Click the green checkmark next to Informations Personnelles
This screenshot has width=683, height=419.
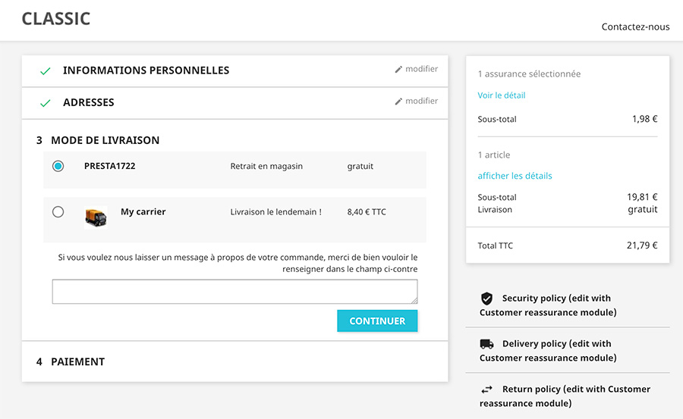pyautogui.click(x=46, y=71)
